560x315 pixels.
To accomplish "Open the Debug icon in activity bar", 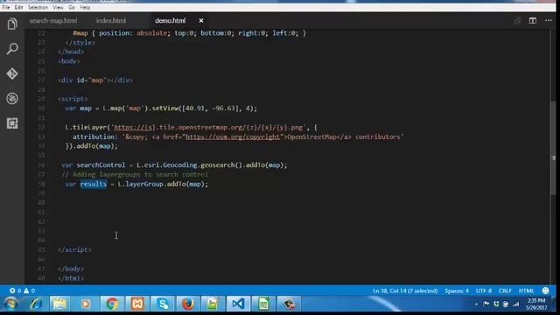I will click(12, 99).
